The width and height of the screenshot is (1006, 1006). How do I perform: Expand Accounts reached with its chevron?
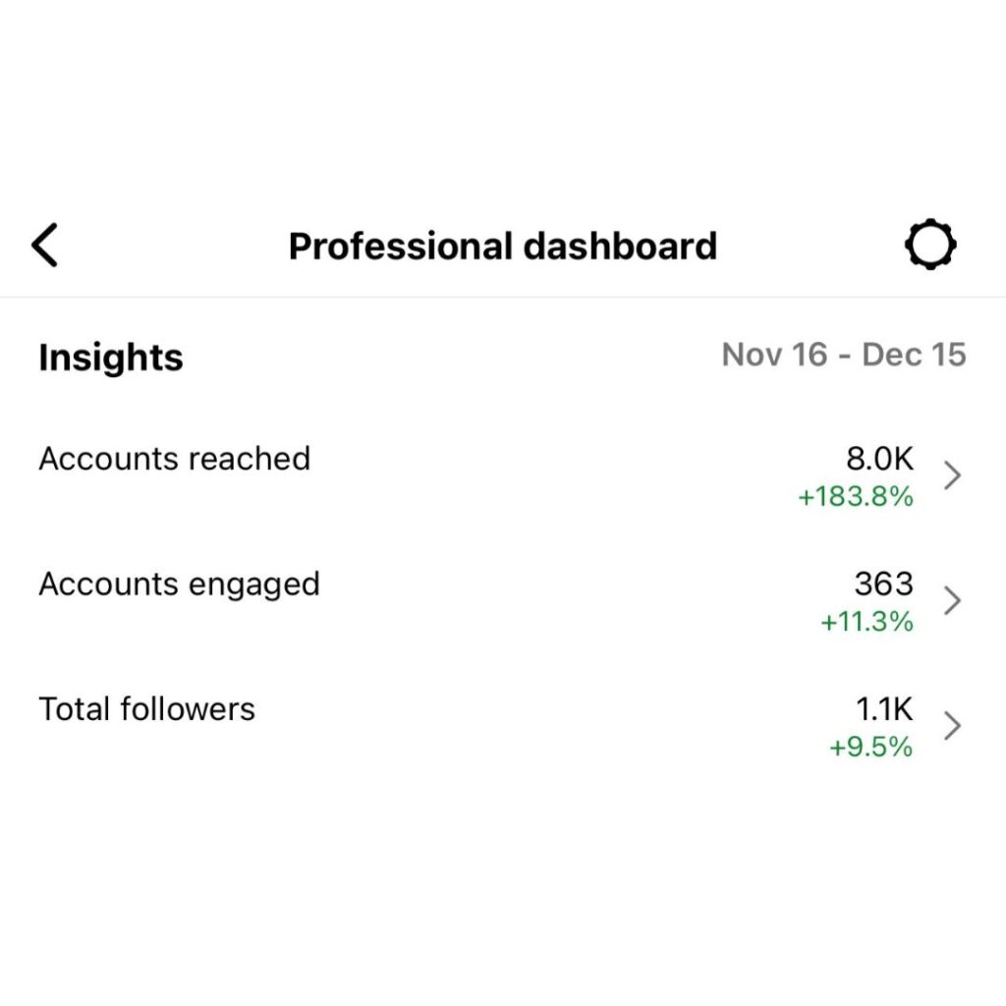click(x=951, y=476)
